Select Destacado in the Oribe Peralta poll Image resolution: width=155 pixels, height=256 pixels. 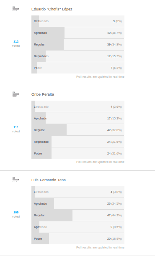pos(78,106)
